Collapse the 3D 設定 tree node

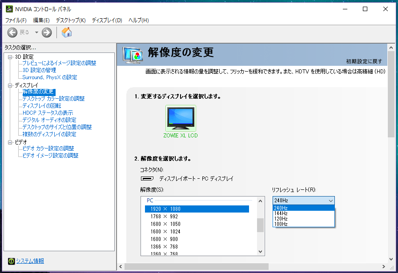pos(10,57)
